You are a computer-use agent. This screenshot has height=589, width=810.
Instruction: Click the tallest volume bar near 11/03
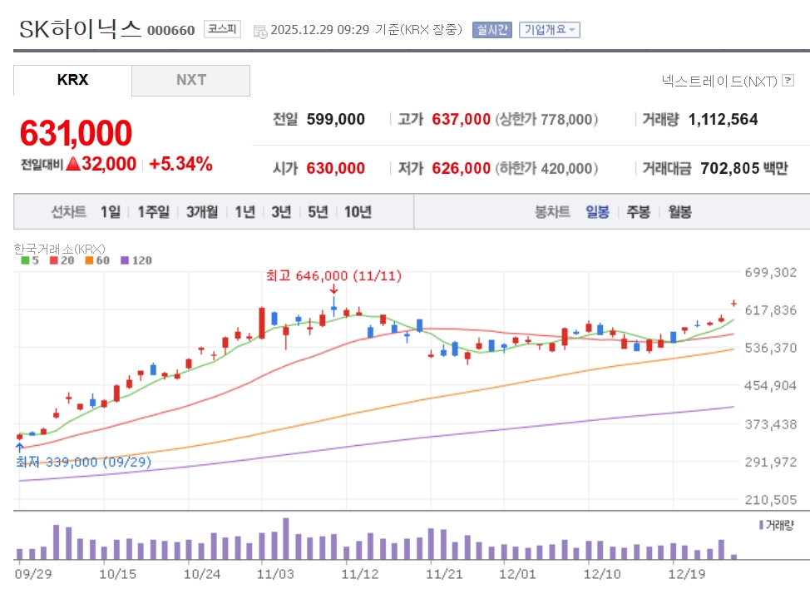286,538
